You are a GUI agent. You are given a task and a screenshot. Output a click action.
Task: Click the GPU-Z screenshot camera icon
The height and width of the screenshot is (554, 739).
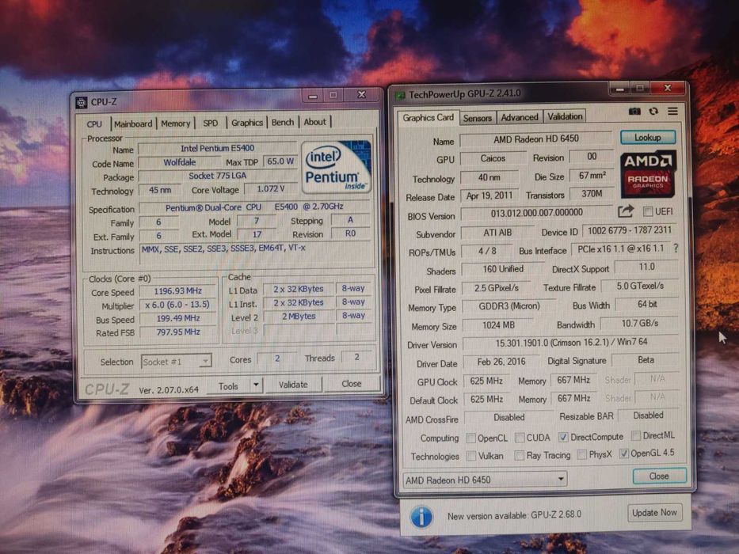coord(634,111)
